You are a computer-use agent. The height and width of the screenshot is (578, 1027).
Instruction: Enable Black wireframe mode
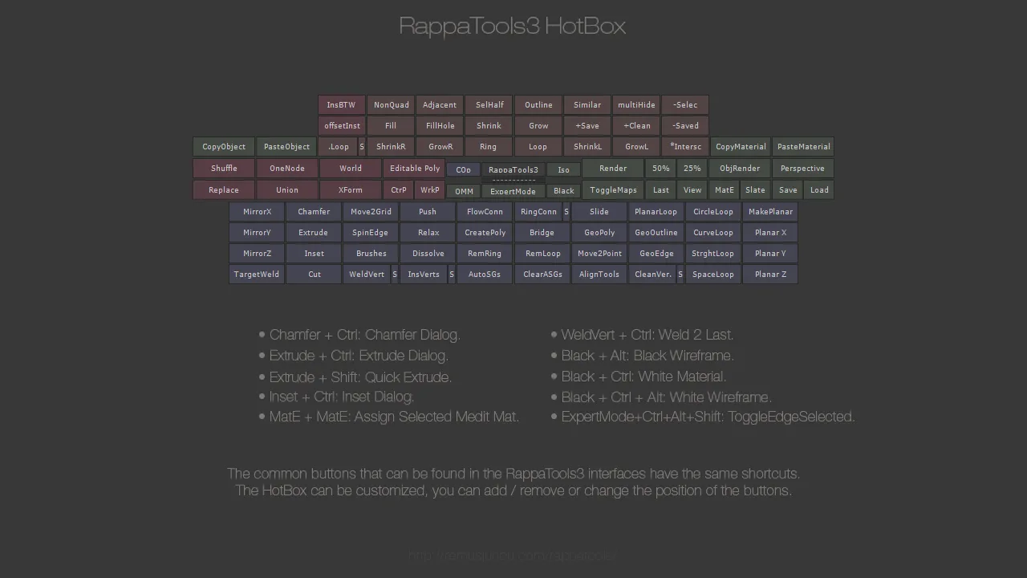(563, 190)
